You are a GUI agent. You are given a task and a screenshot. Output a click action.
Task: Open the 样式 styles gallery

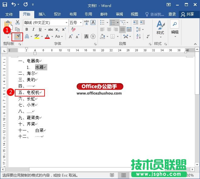tap(161, 29)
